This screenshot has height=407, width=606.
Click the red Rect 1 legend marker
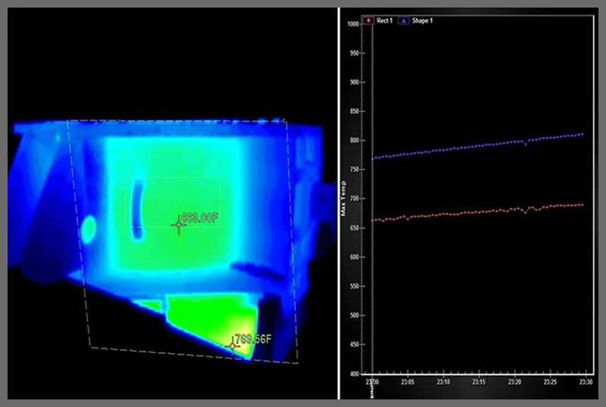coord(369,20)
